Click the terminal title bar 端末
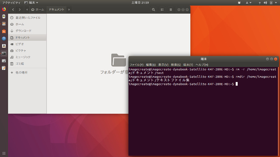Screen dimensions: 280x157 coord(204,59)
